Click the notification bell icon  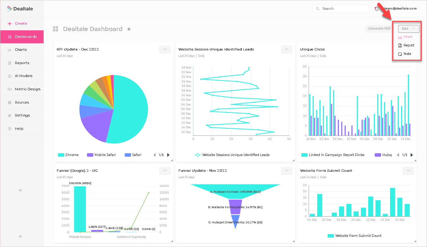376,9
